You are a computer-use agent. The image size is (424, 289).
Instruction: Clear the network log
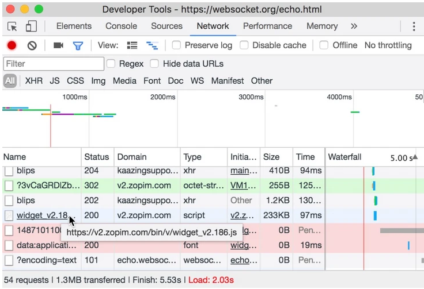click(32, 45)
